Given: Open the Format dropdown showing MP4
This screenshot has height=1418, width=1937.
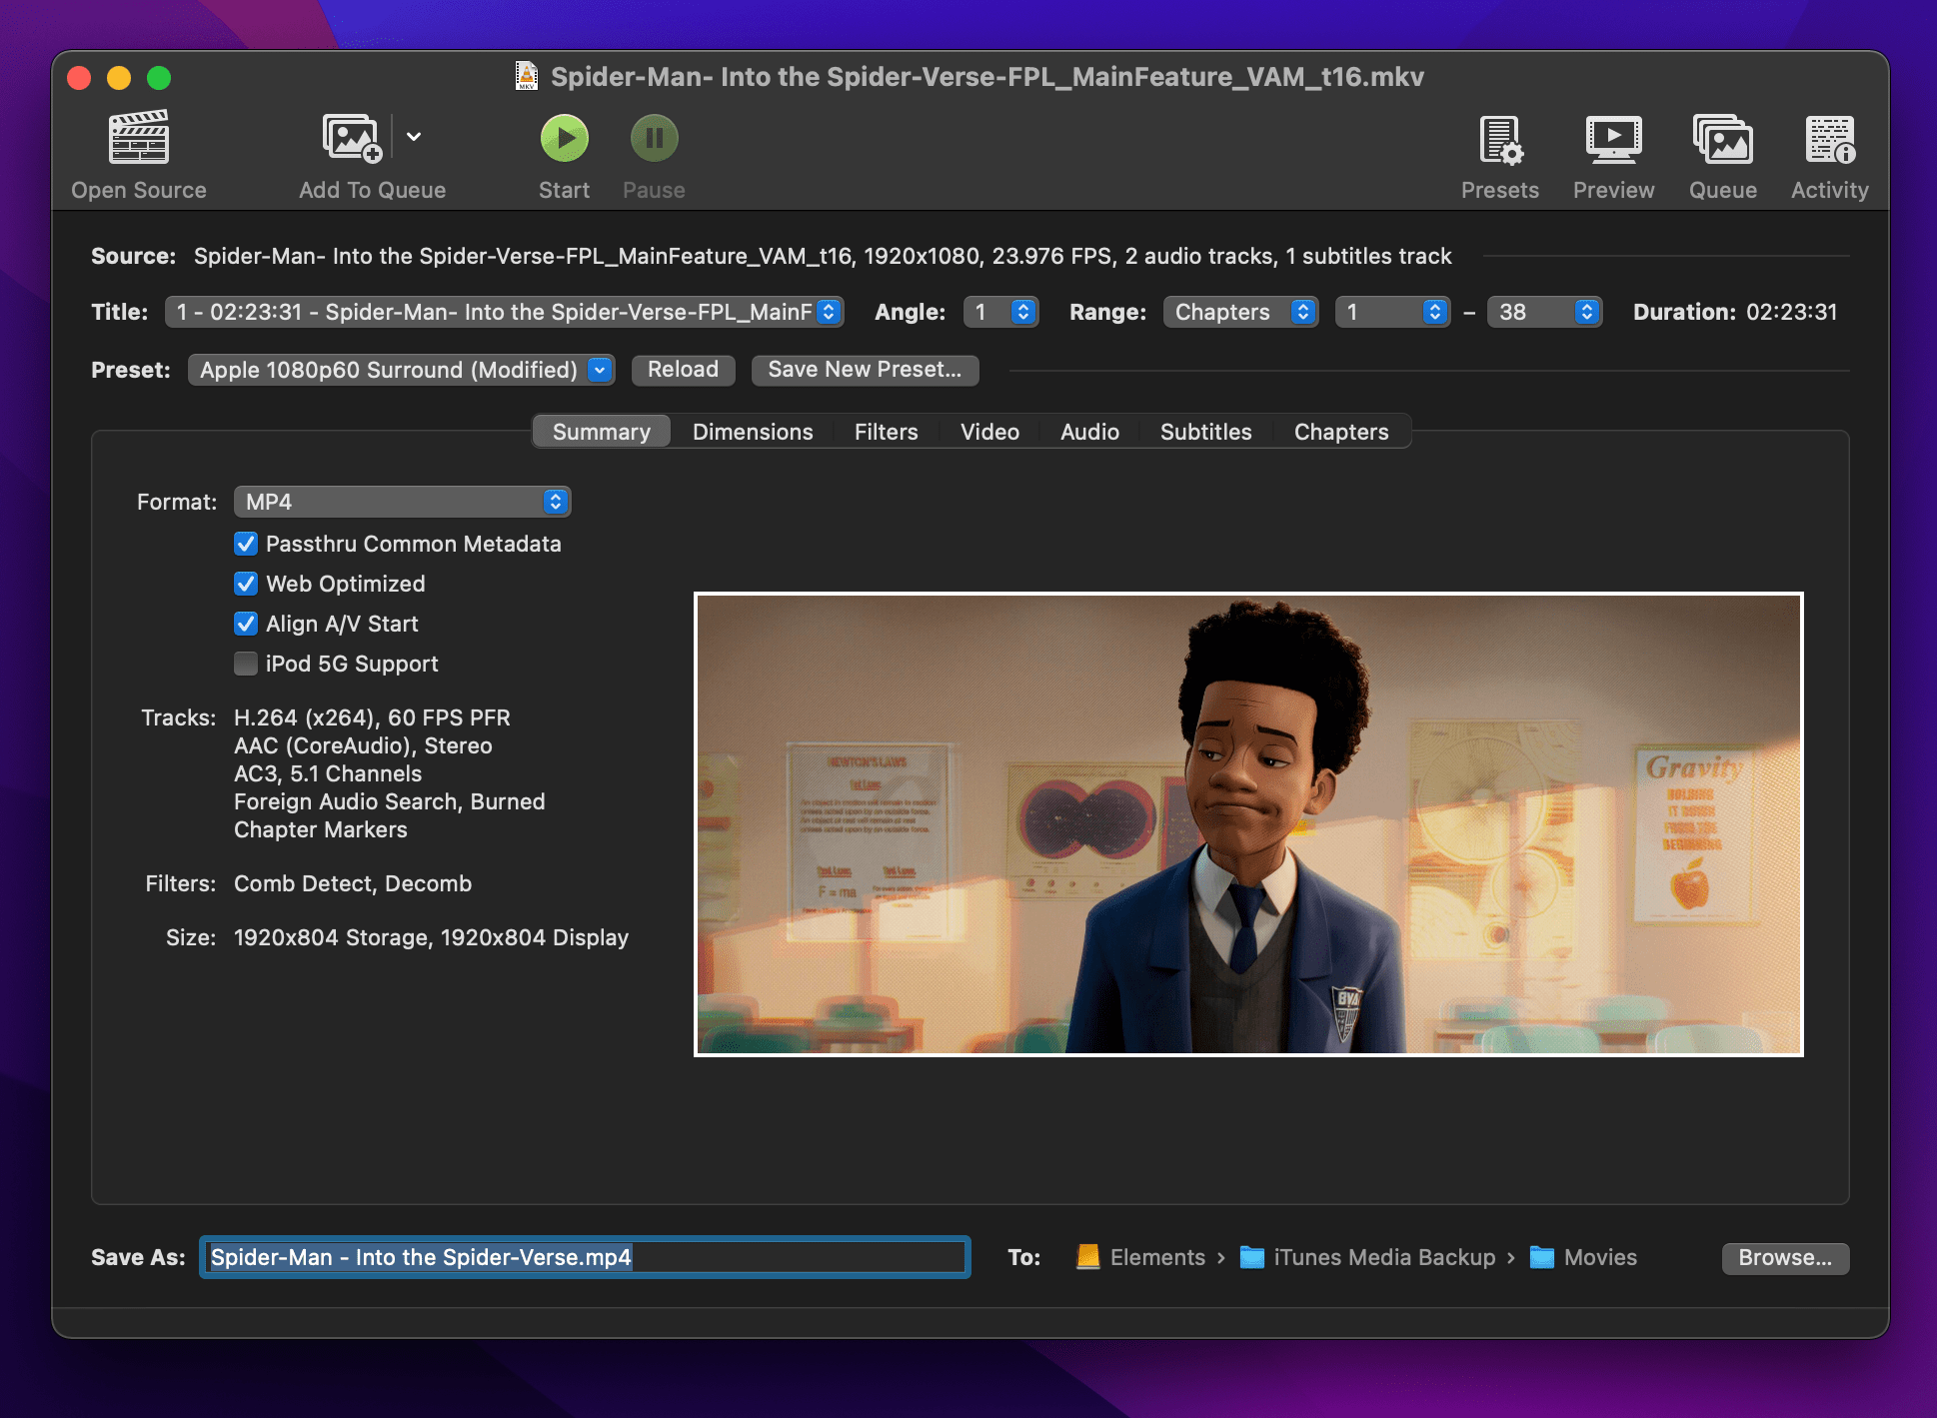Looking at the screenshot, I should pos(402,501).
